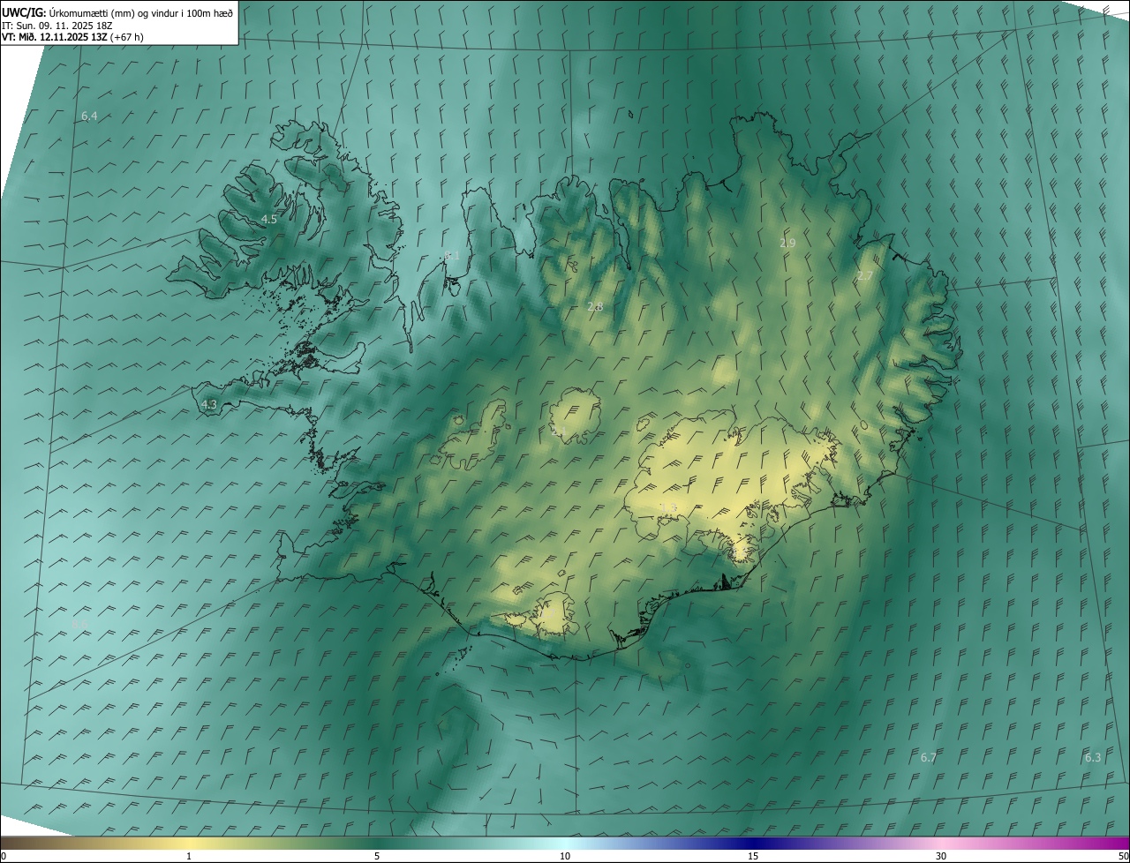This screenshot has height=863, width=1130.
Task: Click the 10 tick on the color scale
Action: [x=565, y=856]
